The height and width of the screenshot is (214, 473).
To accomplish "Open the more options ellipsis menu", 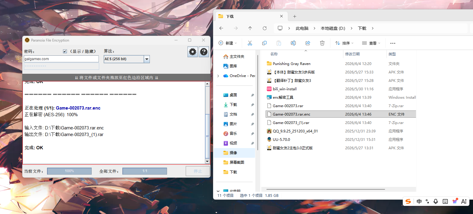I will (393, 43).
